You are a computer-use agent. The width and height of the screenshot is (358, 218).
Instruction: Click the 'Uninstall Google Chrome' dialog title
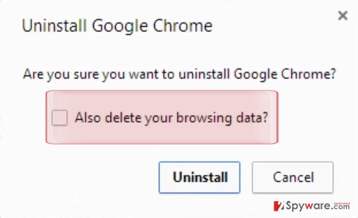117,26
